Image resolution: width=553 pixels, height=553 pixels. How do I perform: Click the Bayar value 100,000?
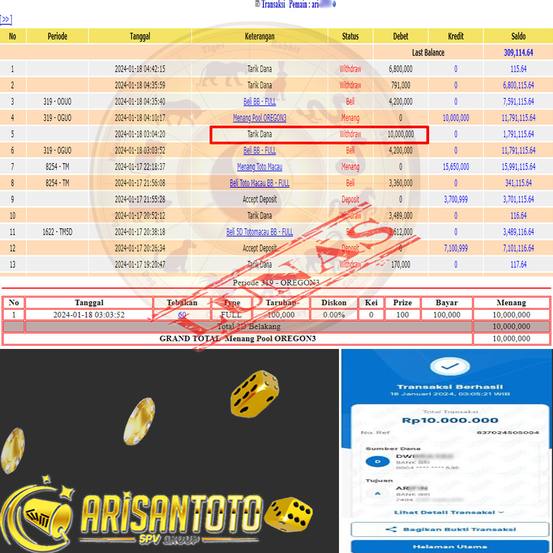446,315
